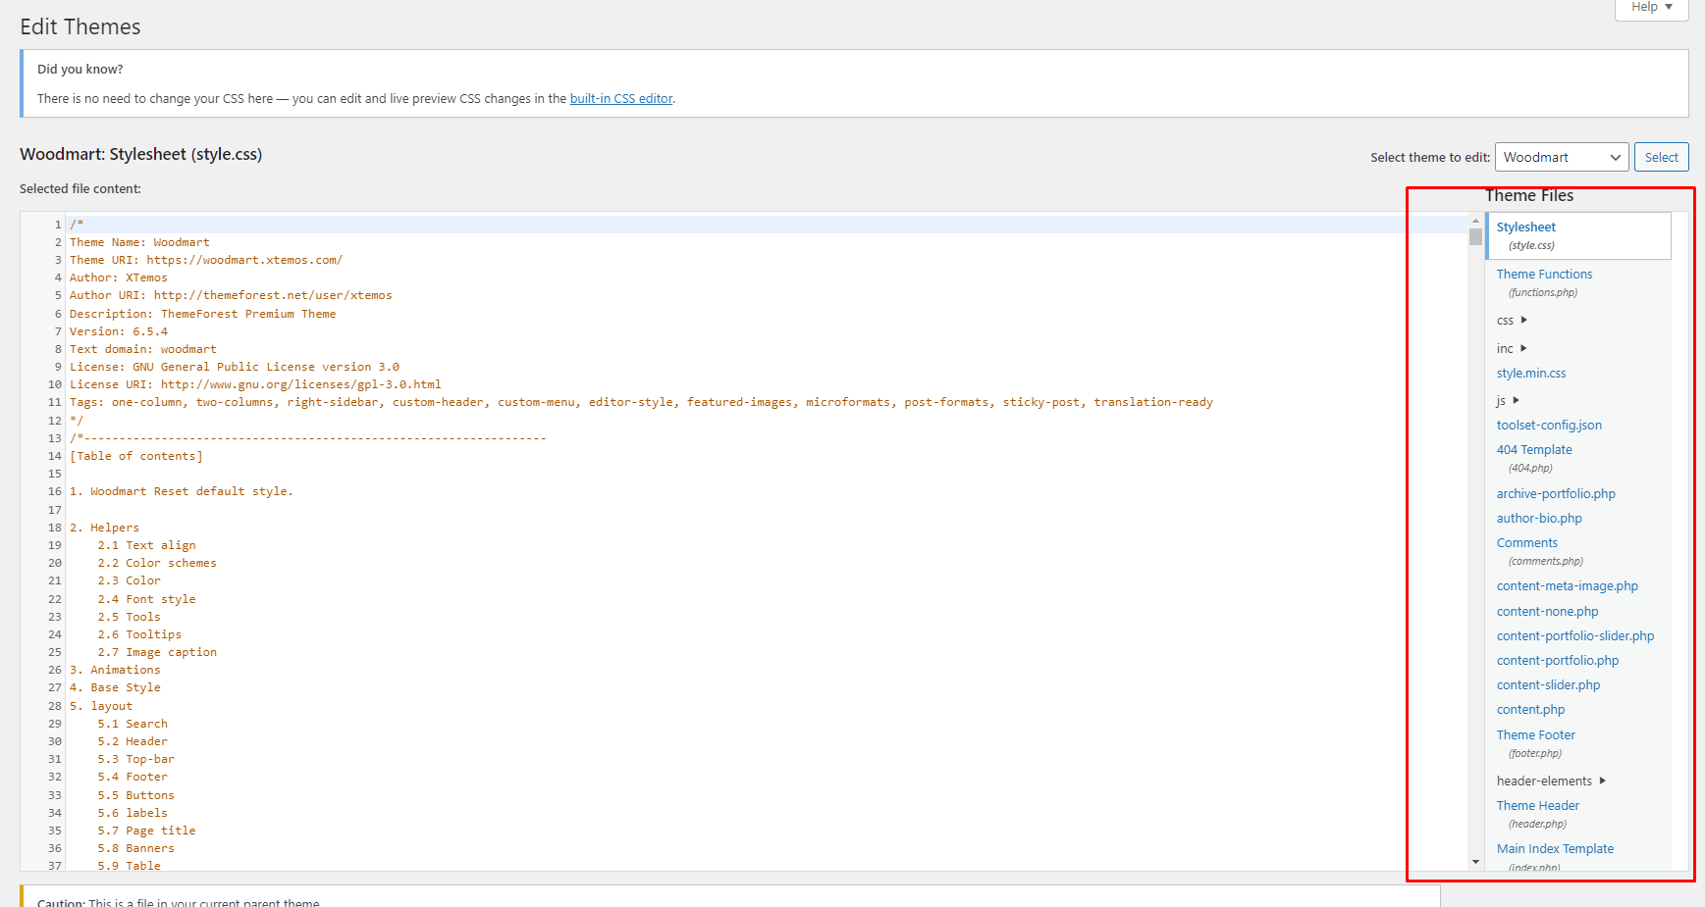This screenshot has width=1705, height=907.
Task: Open content-slider.php file
Action: click(x=1548, y=685)
